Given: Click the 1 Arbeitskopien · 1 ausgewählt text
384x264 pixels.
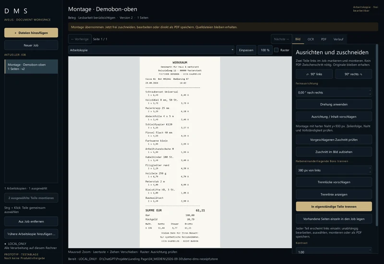Looking at the screenshot, I should pos(26,188).
